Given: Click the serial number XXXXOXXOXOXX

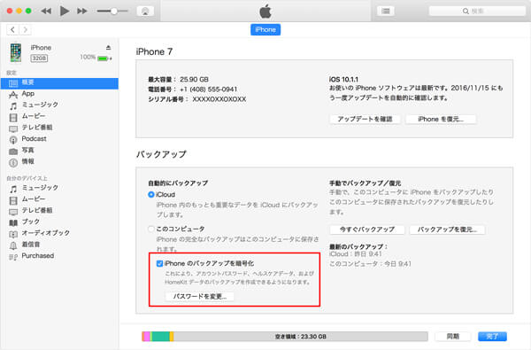Looking at the screenshot, I should click(219, 99).
